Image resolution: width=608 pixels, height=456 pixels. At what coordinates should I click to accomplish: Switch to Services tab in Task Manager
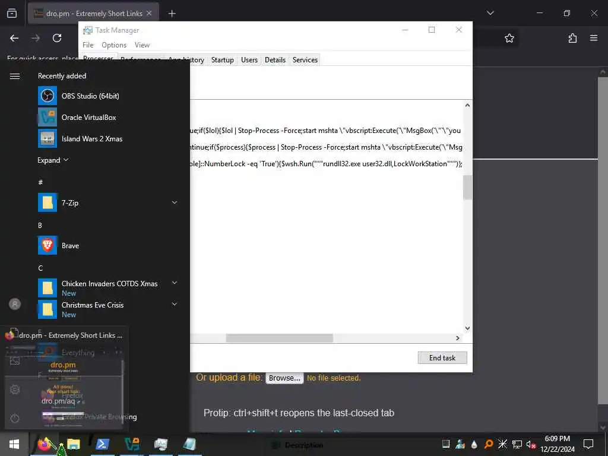305,60
